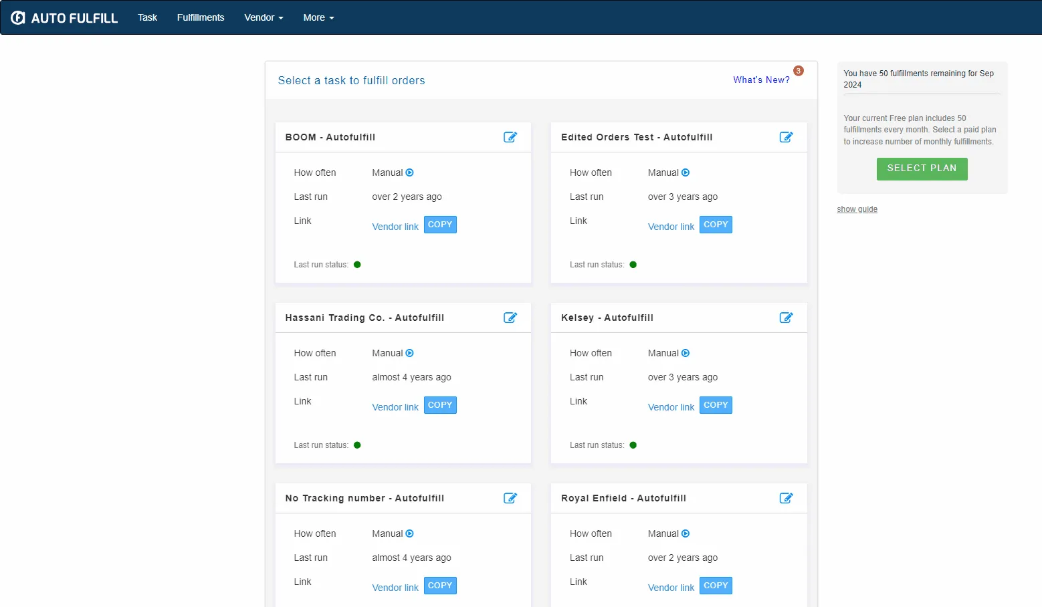
Task: Open the Task menu item
Action: pyautogui.click(x=147, y=17)
